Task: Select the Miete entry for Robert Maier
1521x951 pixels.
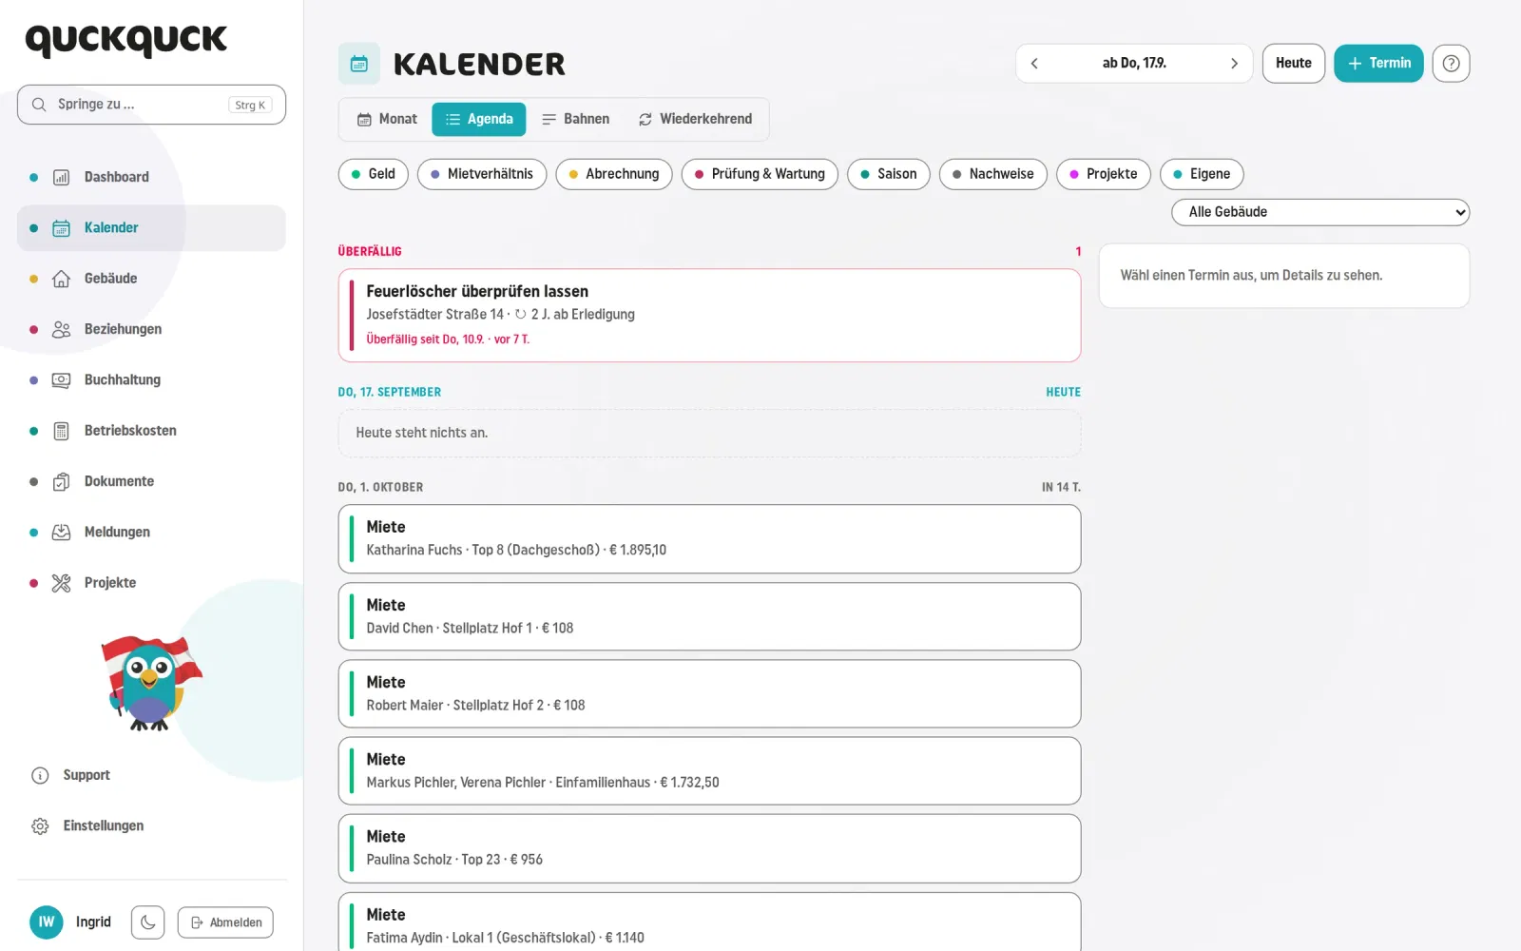Action: tap(709, 693)
